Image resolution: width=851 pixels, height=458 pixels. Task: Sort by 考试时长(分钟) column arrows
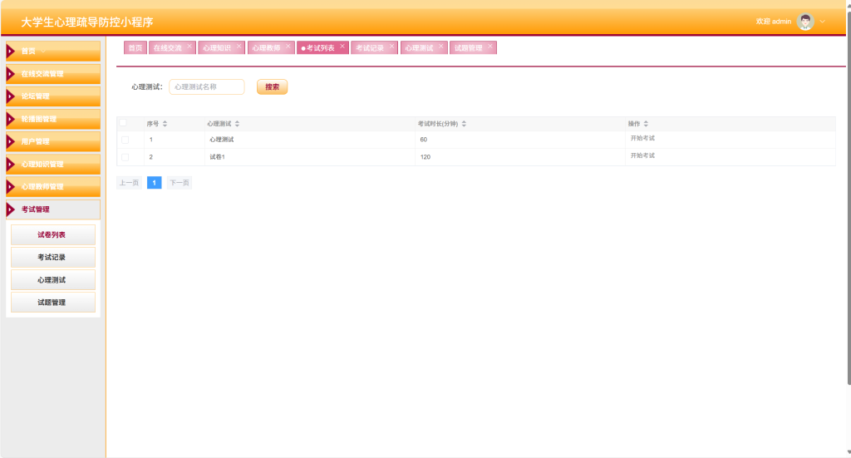(x=464, y=124)
